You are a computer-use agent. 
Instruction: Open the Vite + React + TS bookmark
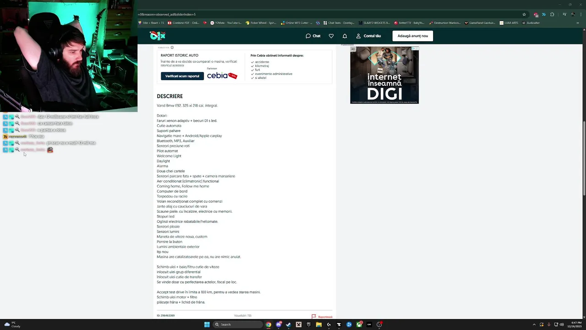point(151,22)
